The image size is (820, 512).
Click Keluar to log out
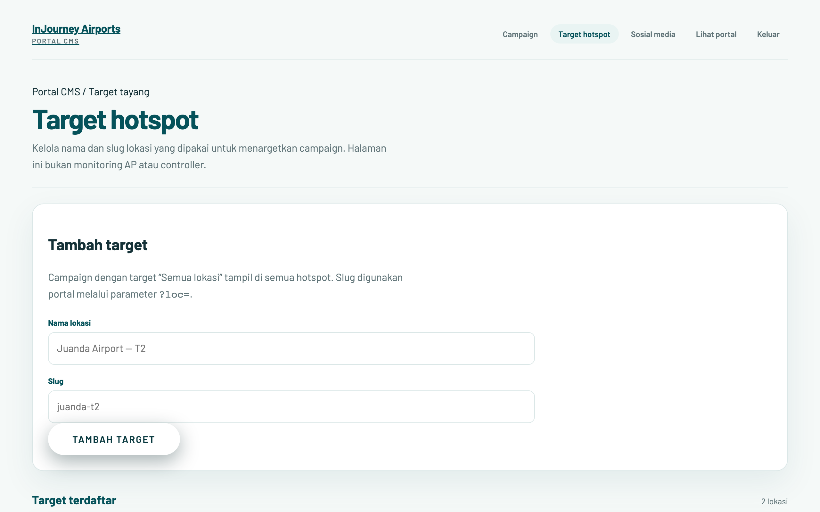(768, 34)
